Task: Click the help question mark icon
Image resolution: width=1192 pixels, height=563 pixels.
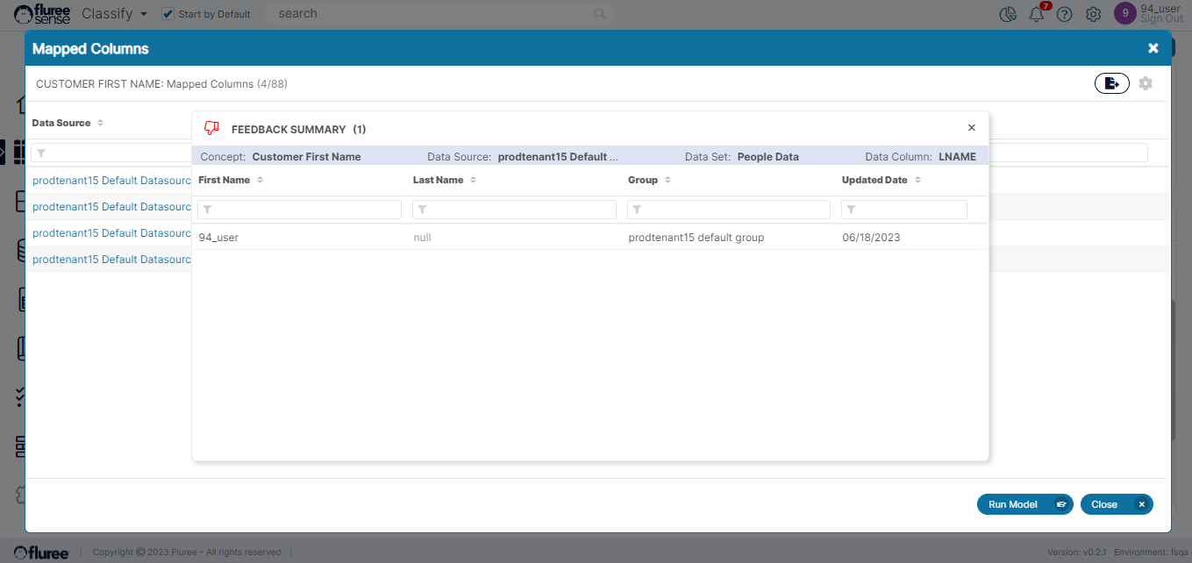Action: pos(1064,14)
